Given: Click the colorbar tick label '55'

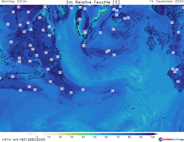Looking at the screenshot, I should click(95, 137).
